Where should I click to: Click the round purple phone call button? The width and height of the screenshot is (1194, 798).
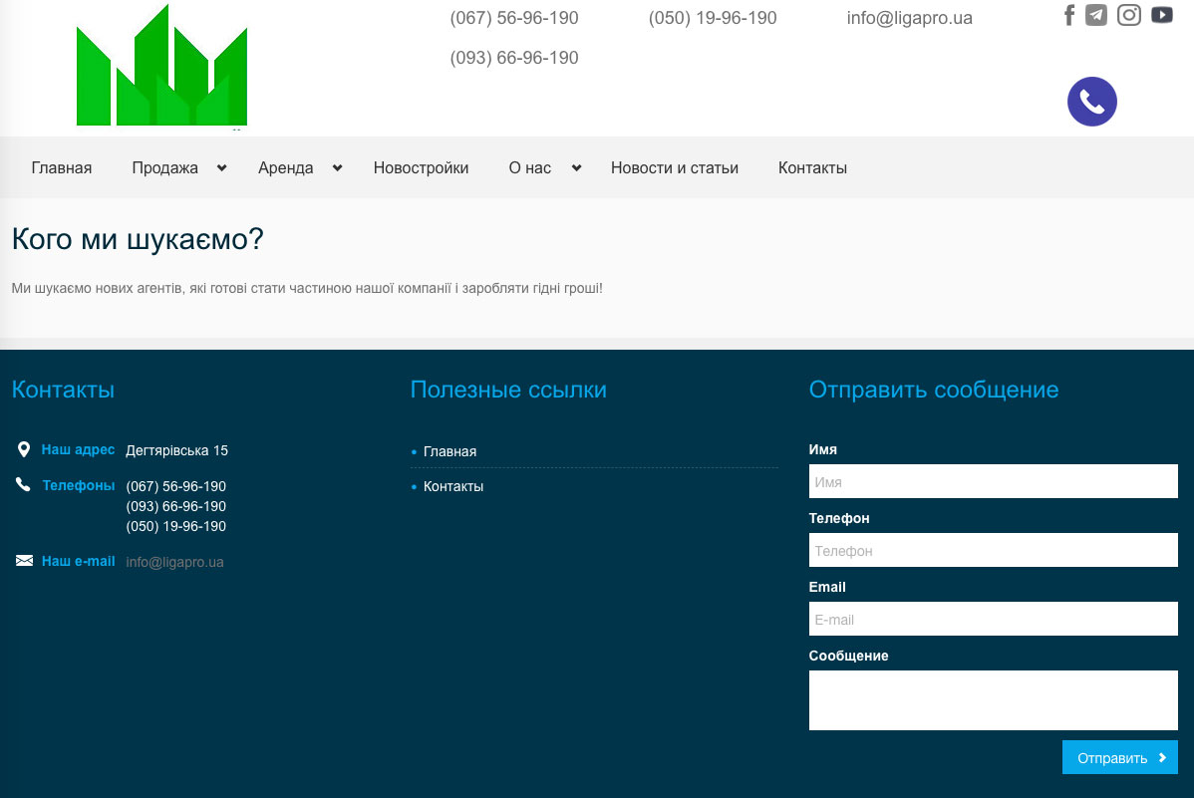point(1091,102)
